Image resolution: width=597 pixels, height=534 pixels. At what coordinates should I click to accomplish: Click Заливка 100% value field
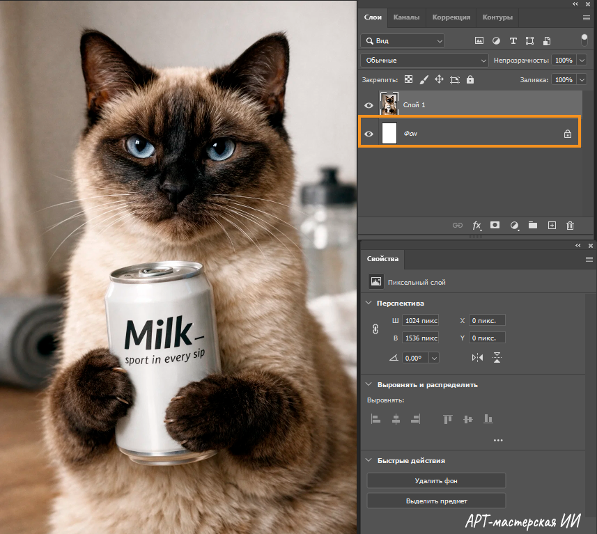(564, 79)
